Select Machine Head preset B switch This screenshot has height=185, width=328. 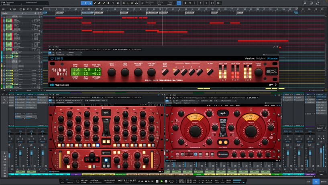coord(184,72)
